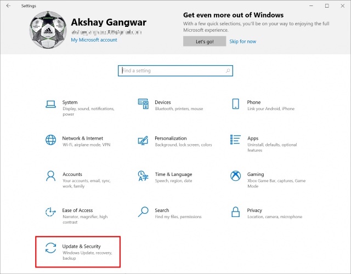Select the Accounts label
The width and height of the screenshot is (351, 274).
pos(72,174)
